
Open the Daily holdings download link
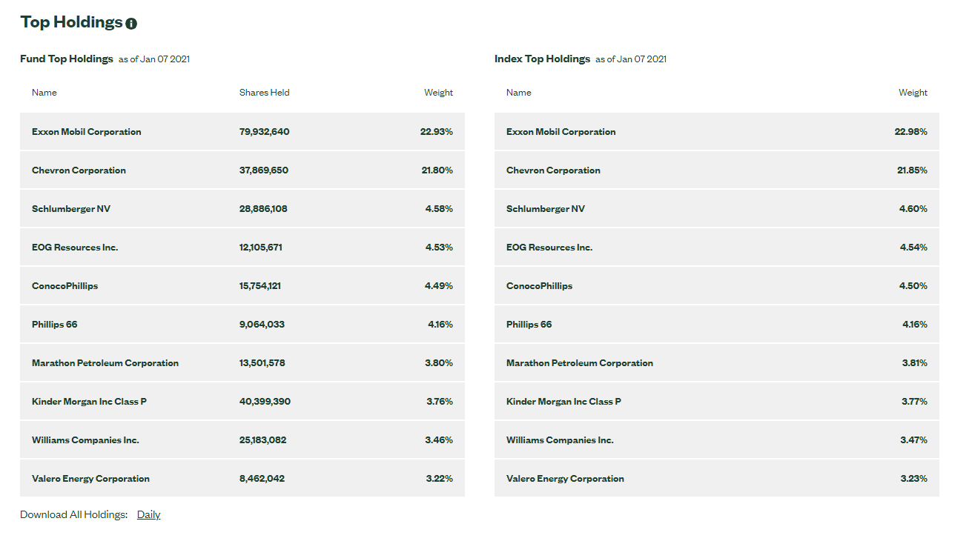148,514
